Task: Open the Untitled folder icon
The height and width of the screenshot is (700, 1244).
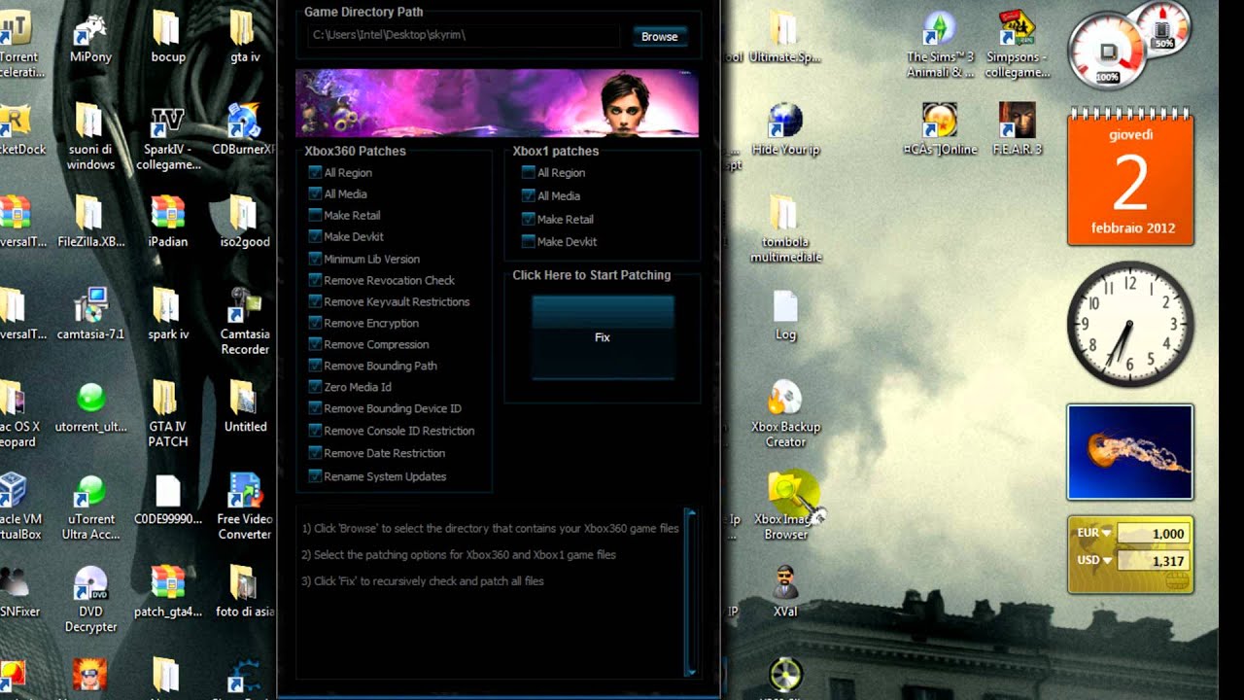Action: tap(244, 406)
